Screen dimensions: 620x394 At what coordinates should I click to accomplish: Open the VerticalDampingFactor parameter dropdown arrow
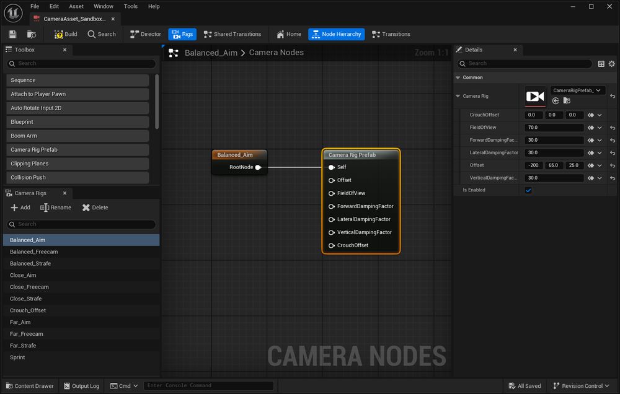click(x=600, y=178)
